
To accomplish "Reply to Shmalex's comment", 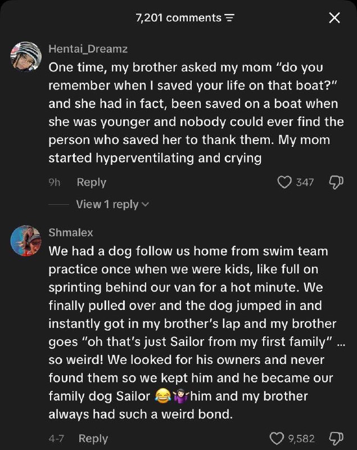I will tap(93, 438).
